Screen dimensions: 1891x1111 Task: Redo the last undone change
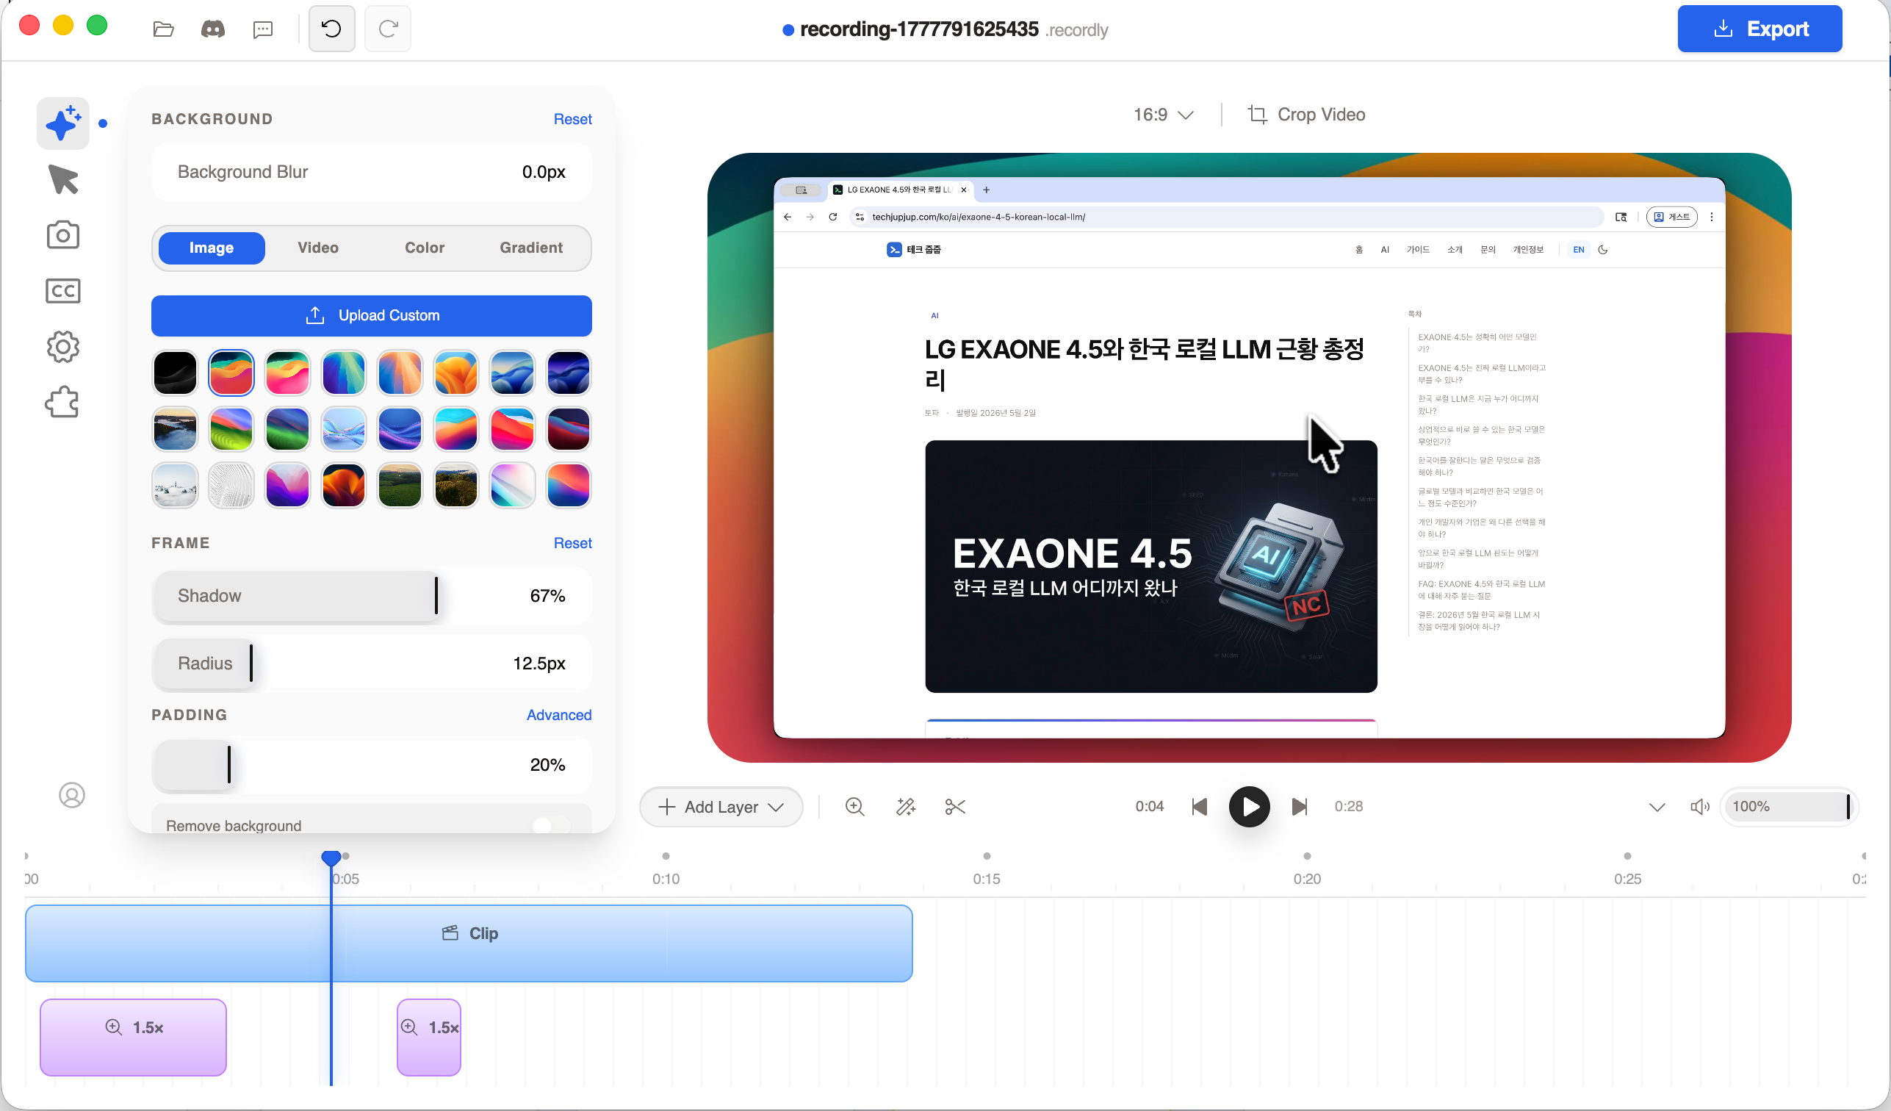point(388,29)
